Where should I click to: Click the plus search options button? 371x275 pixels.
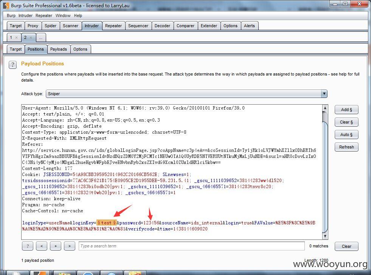click(56, 246)
